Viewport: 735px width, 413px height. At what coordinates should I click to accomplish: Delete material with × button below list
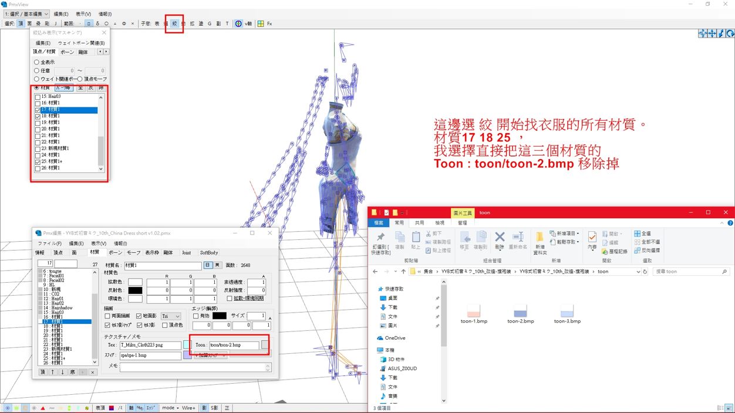(92, 372)
